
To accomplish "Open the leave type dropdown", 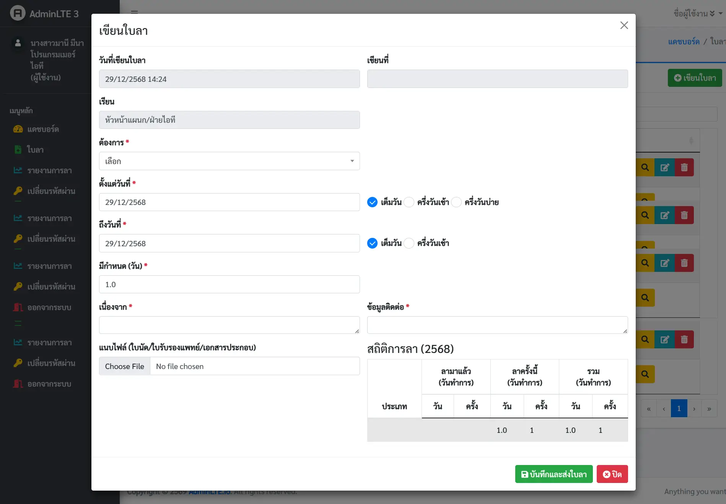I will pos(229,161).
